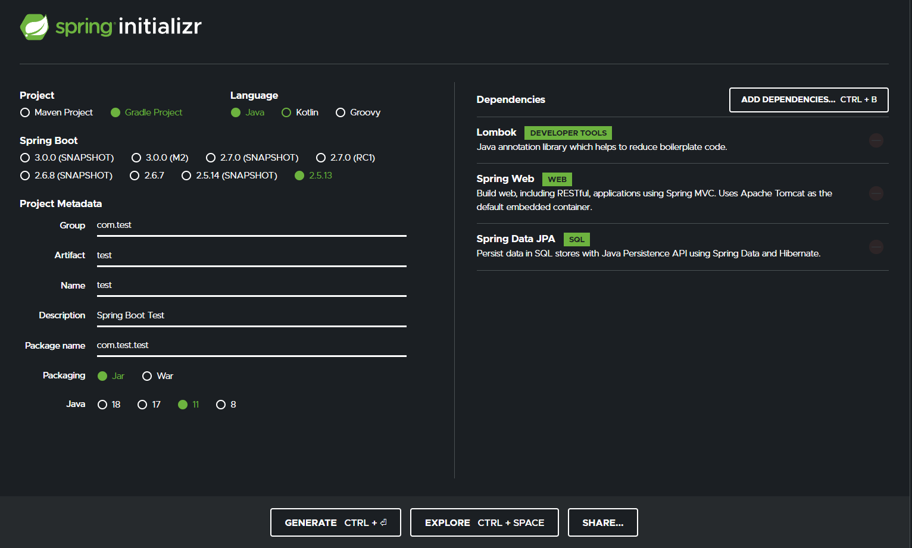Click the Spring Data JPA title
This screenshot has height=548, width=912.
tap(516, 239)
